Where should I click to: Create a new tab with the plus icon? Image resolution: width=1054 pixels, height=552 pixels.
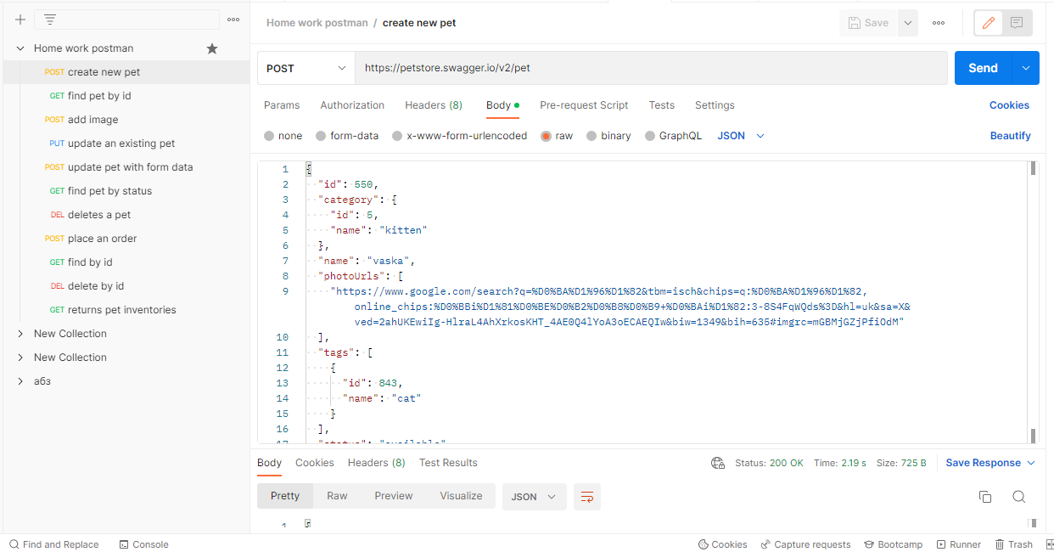point(20,19)
